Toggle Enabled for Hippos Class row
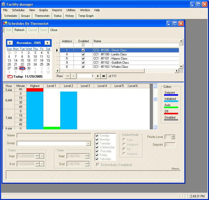 83,58
